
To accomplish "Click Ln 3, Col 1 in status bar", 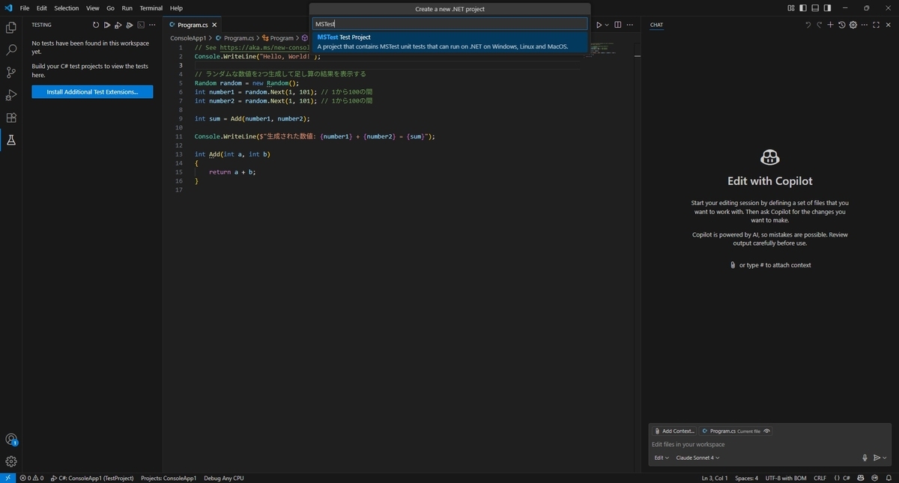I will (715, 478).
